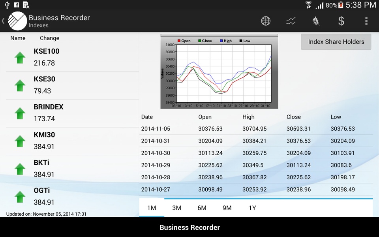The width and height of the screenshot is (379, 237).
Task: Tap the Name column header
Action: (18, 38)
